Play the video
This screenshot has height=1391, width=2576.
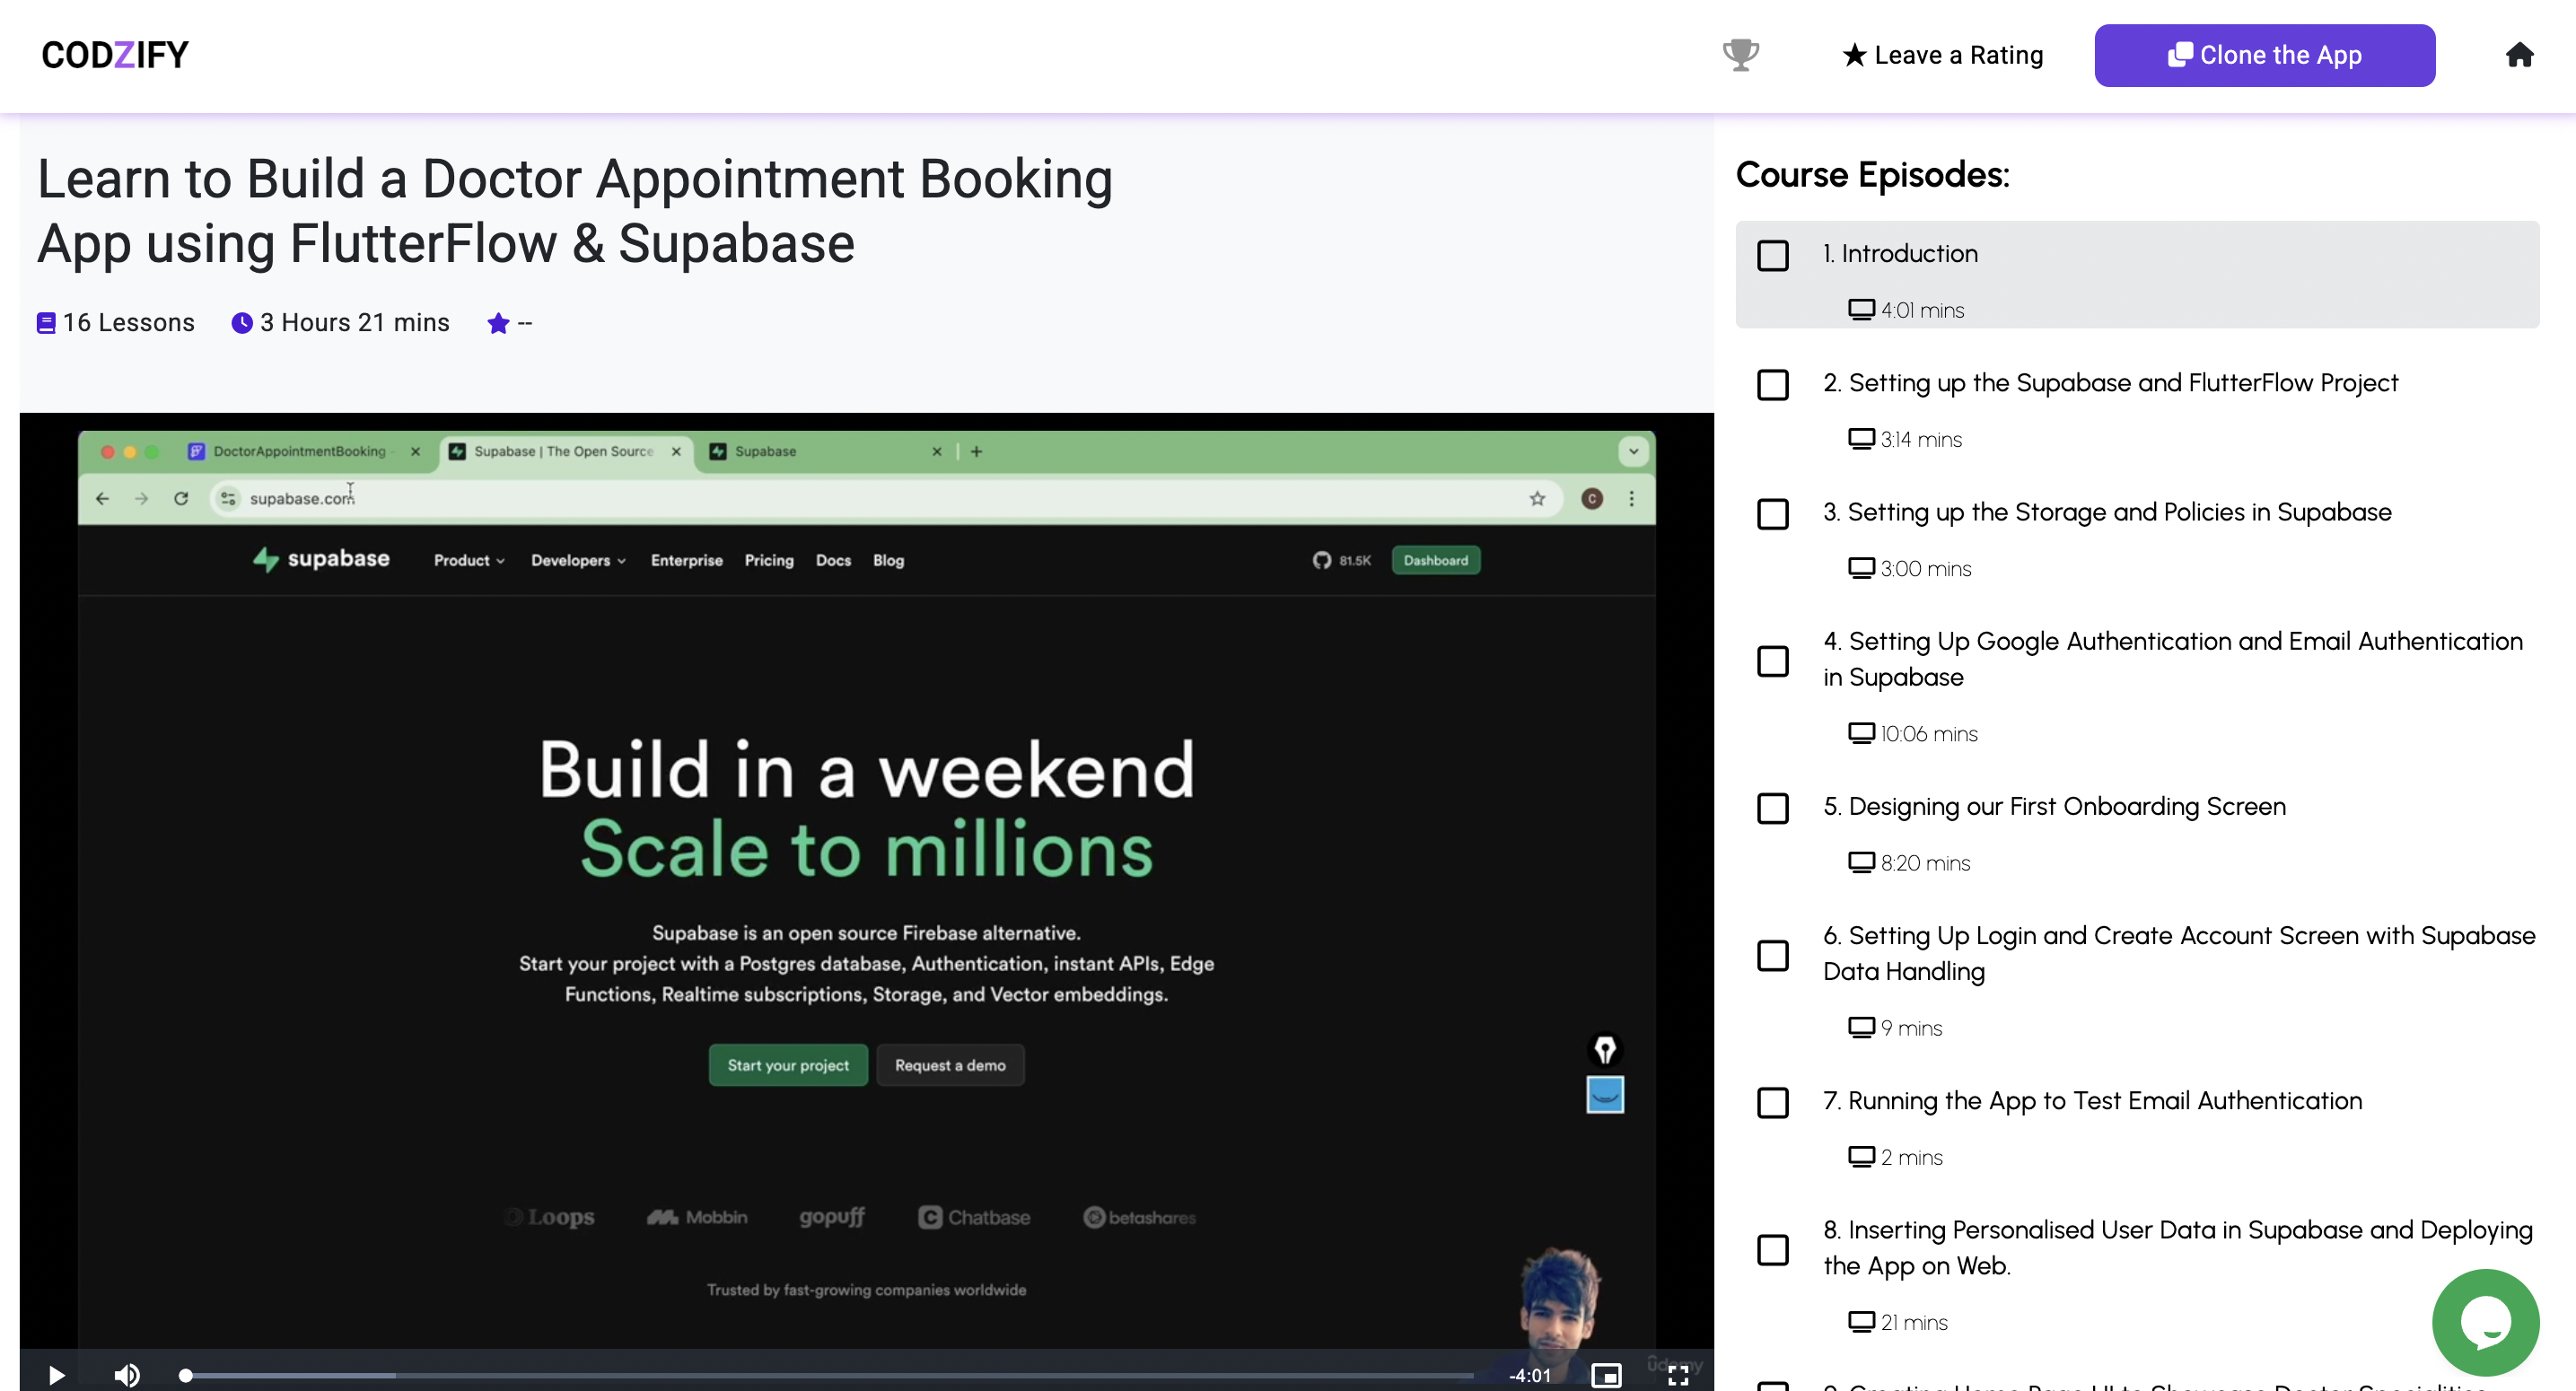pyautogui.click(x=56, y=1375)
